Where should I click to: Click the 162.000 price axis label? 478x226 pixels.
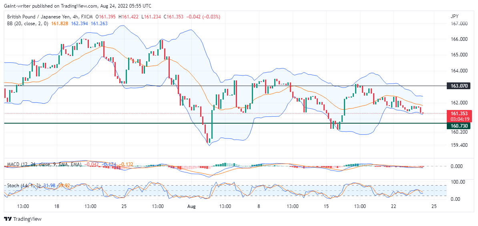coord(459,103)
